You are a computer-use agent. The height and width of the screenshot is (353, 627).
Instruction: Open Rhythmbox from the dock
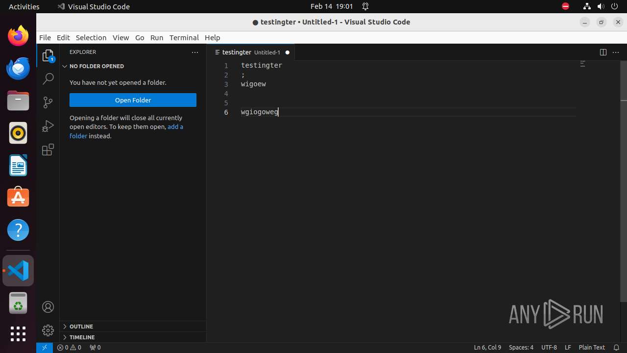18,133
